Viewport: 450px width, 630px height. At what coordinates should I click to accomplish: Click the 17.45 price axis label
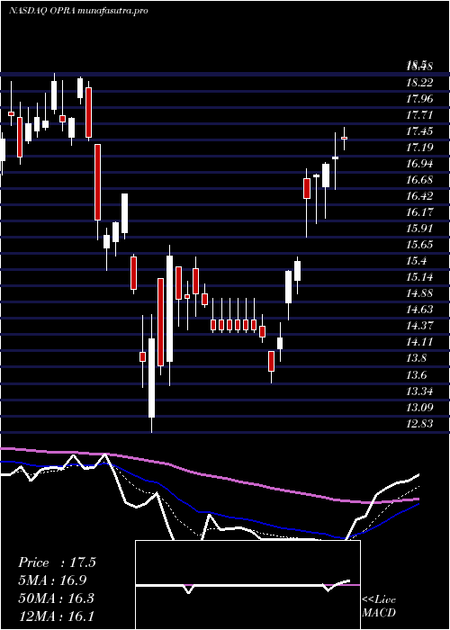pos(420,131)
